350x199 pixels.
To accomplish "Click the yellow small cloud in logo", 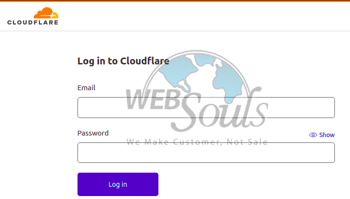I will click(x=56, y=15).
